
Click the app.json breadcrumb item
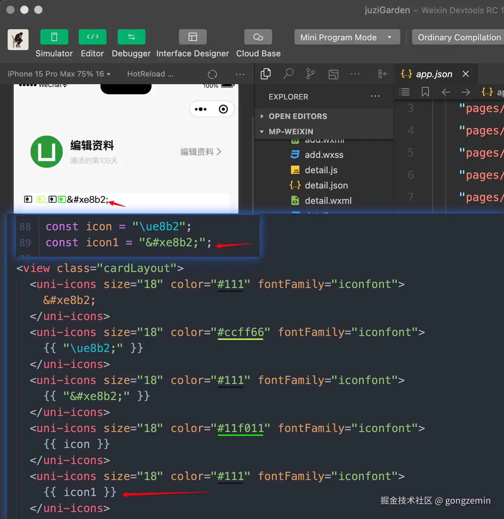click(493, 92)
